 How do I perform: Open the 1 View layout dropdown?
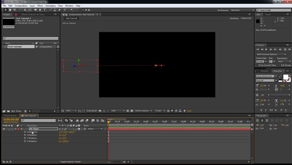pyautogui.click(x=160, y=111)
